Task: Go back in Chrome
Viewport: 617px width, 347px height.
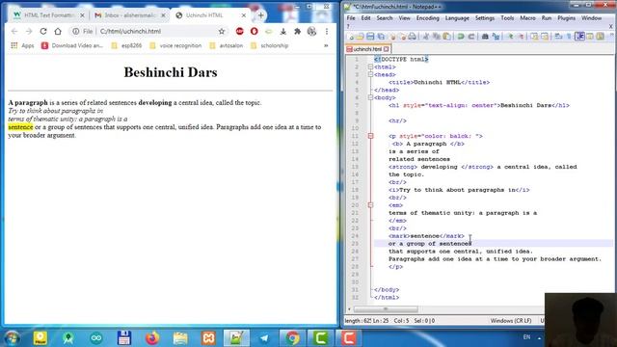Action: pyautogui.click(x=14, y=31)
